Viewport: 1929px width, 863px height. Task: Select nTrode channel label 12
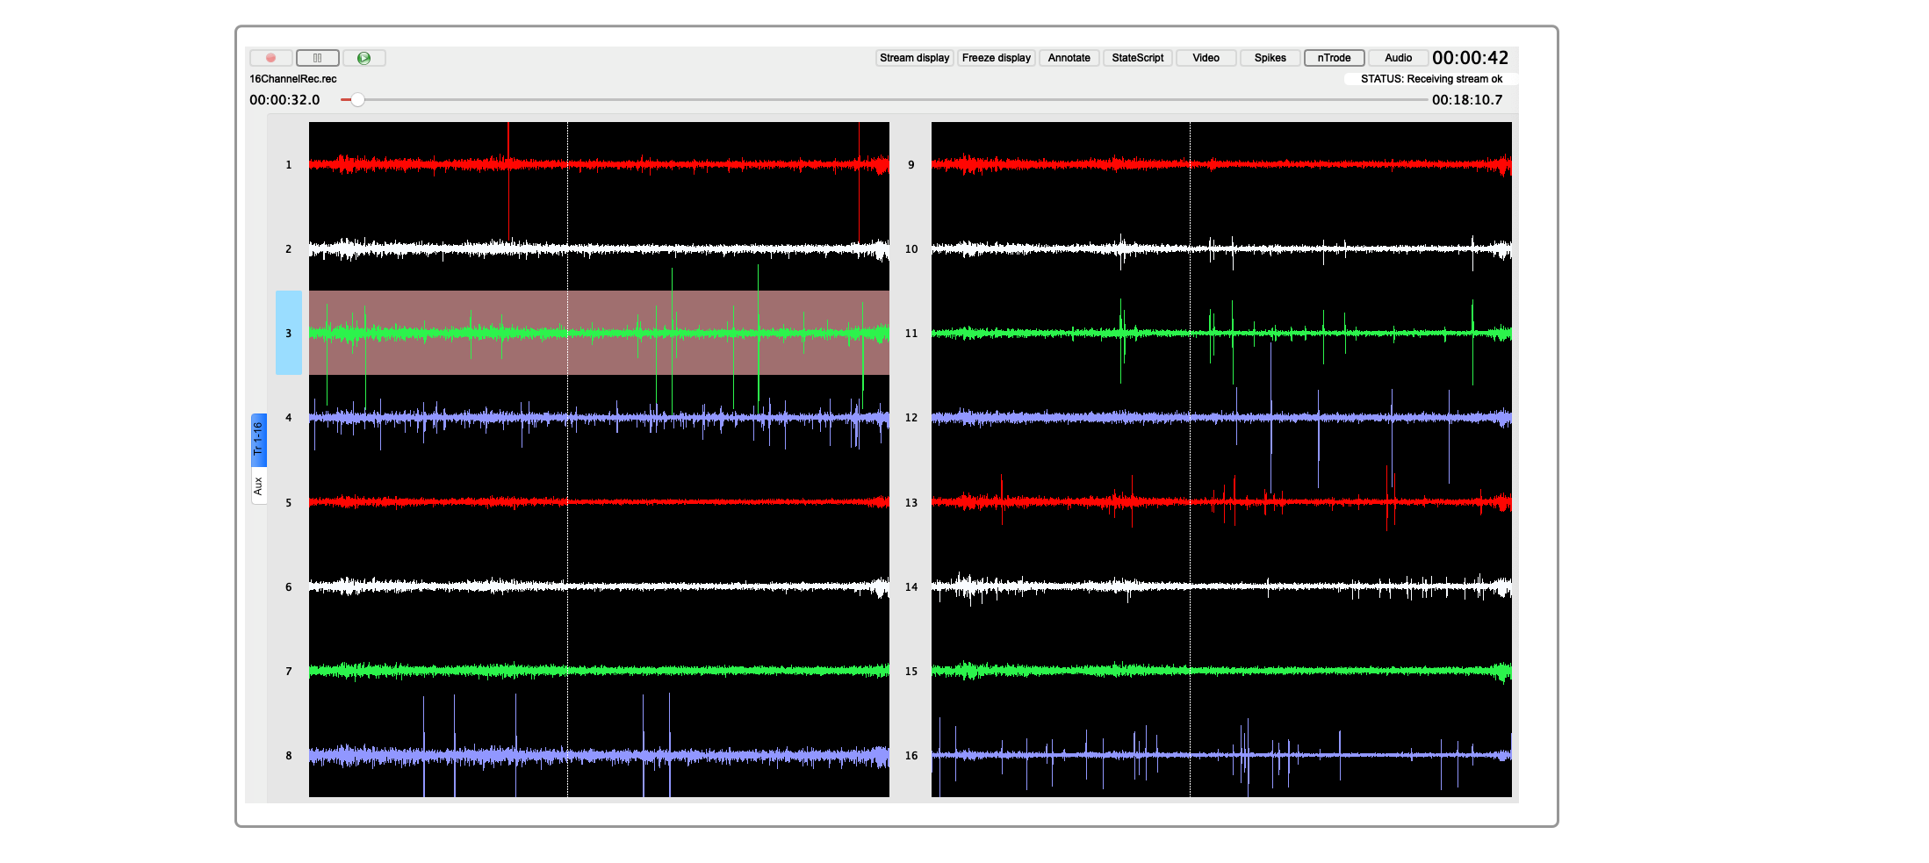click(x=911, y=417)
